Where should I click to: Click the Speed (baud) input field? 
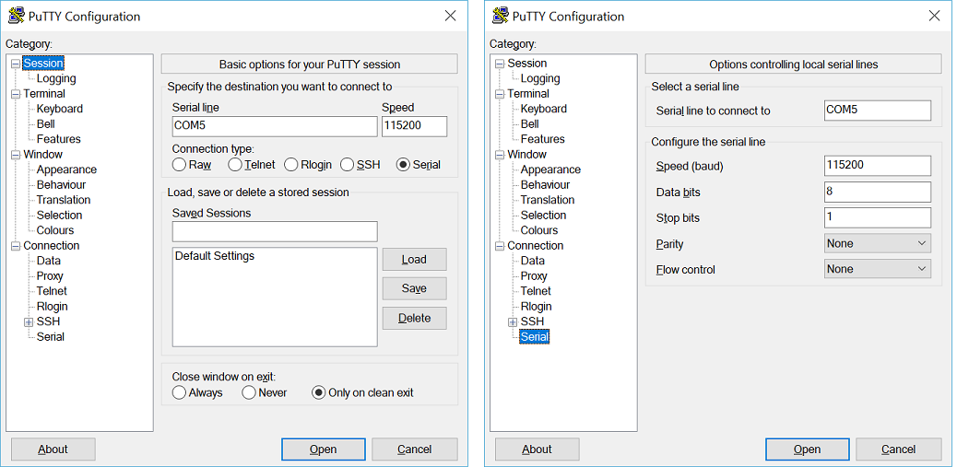[x=877, y=166]
